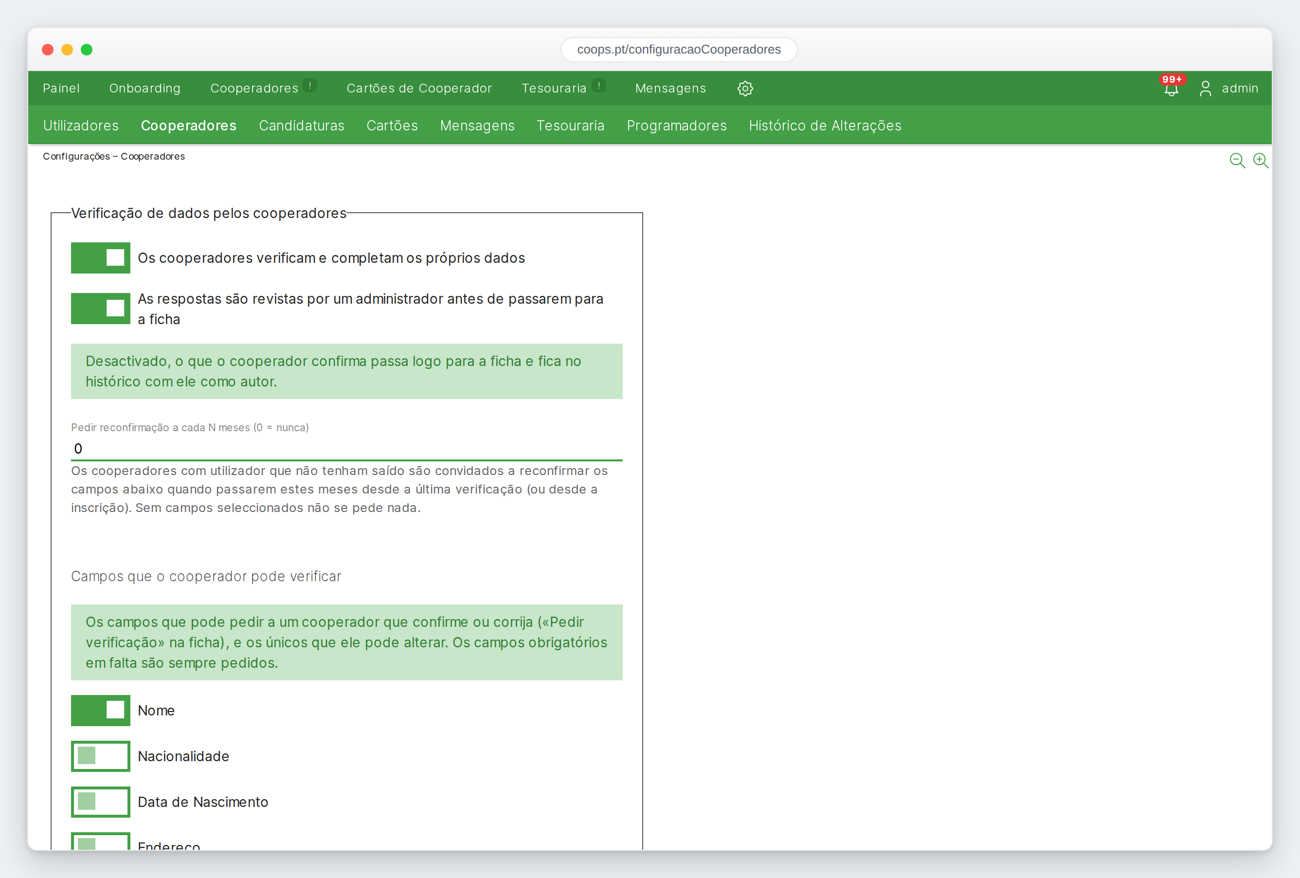The image size is (1300, 878).
Task: Click the 'Nacionalidade' label text
Action: coord(183,756)
